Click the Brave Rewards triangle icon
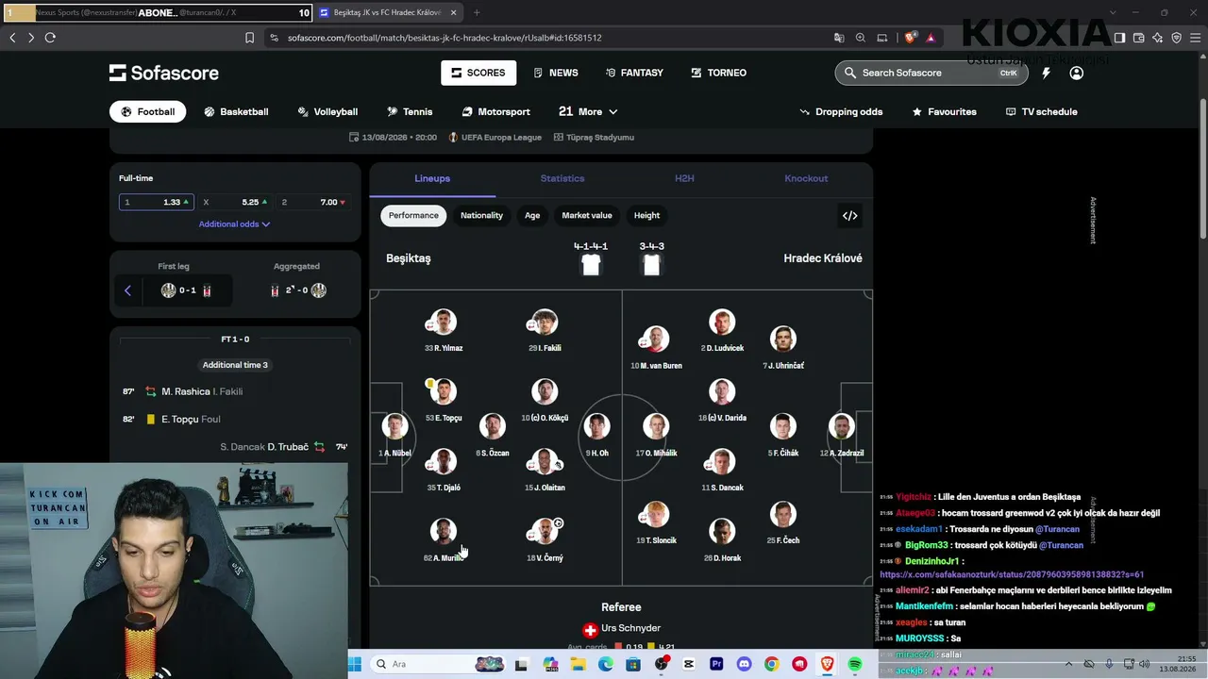Image resolution: width=1208 pixels, height=679 pixels. click(931, 38)
